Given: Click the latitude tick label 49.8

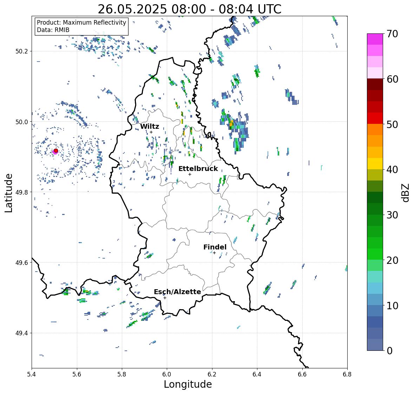Looking at the screenshot, I should (x=22, y=192).
